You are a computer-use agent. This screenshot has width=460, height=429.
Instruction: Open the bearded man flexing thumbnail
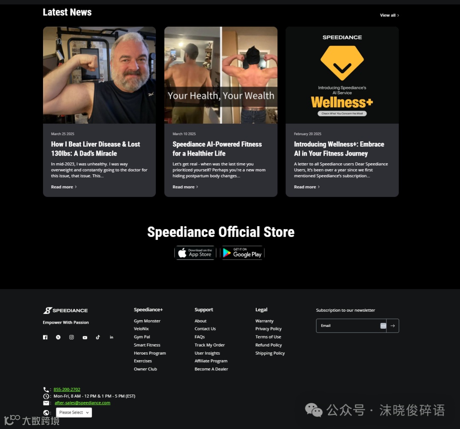(x=99, y=75)
